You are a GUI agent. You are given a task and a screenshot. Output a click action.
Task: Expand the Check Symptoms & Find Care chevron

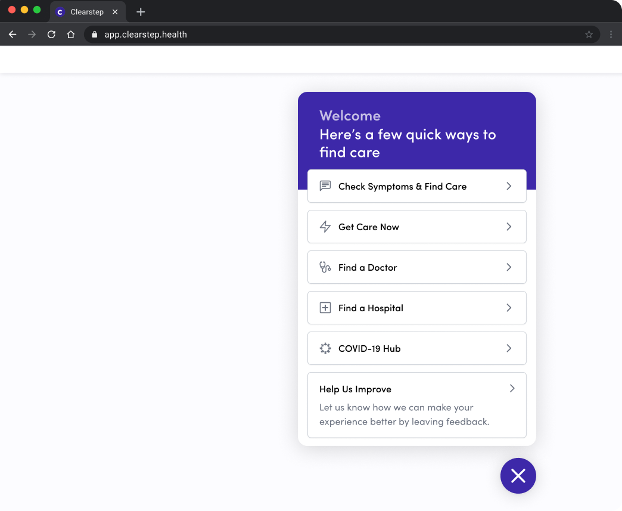(x=509, y=185)
